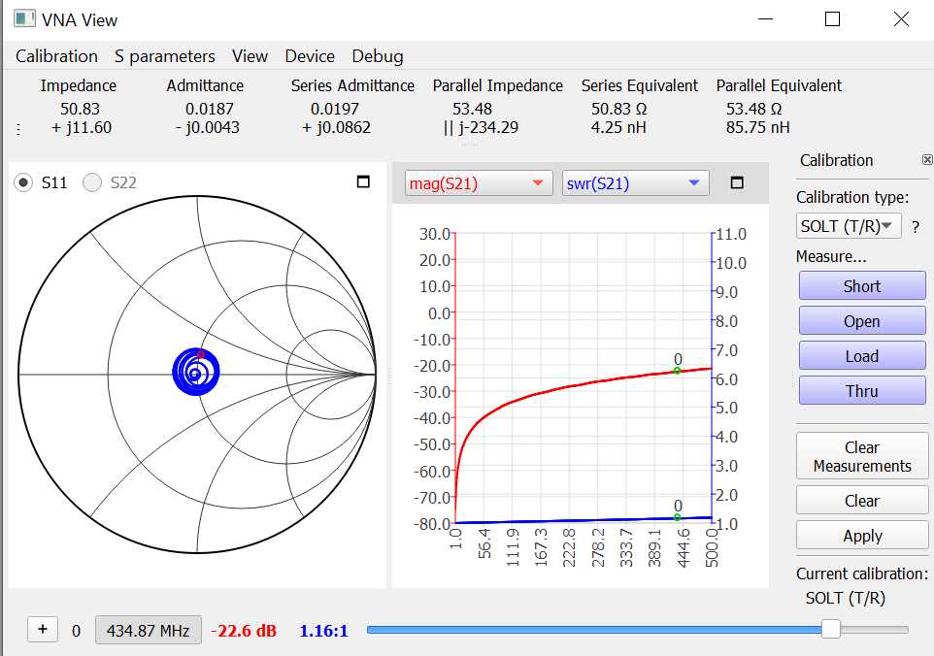Click the calibration type help question mark
The width and height of the screenshot is (934, 656).
click(x=916, y=227)
